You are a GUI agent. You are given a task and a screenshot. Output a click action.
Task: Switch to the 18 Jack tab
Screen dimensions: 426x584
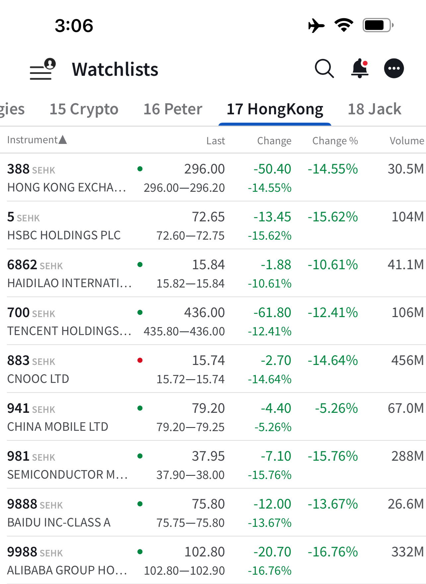point(374,109)
